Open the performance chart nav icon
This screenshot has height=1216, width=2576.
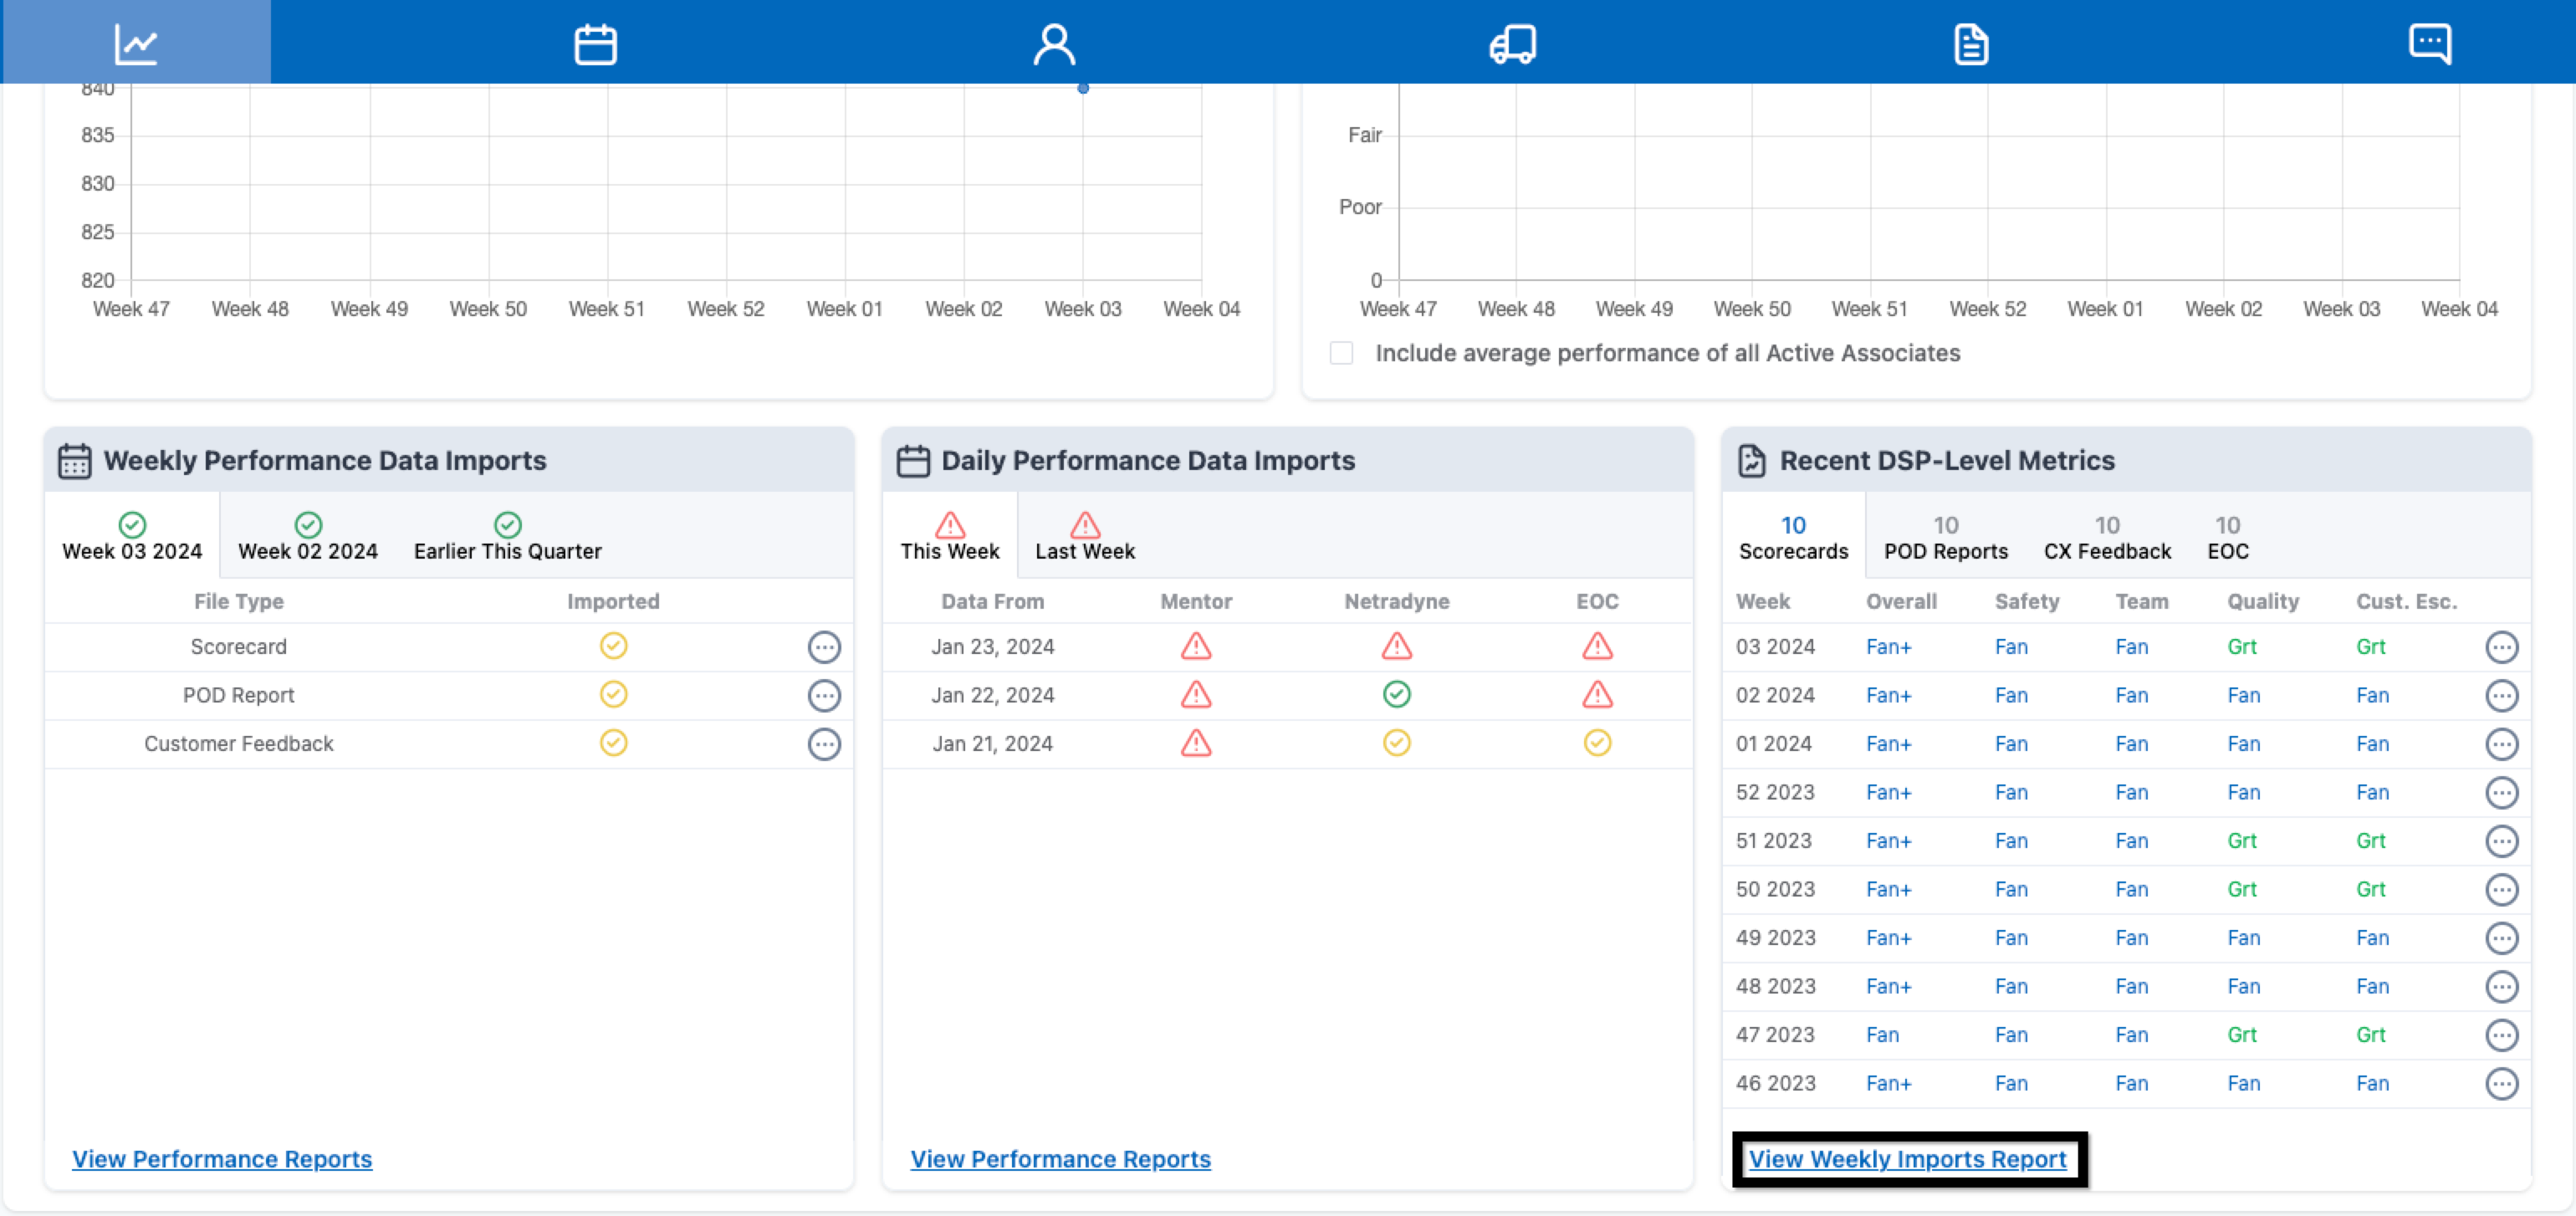136,43
